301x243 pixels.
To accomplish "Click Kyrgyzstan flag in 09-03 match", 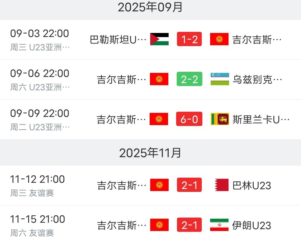I will coord(219,39).
